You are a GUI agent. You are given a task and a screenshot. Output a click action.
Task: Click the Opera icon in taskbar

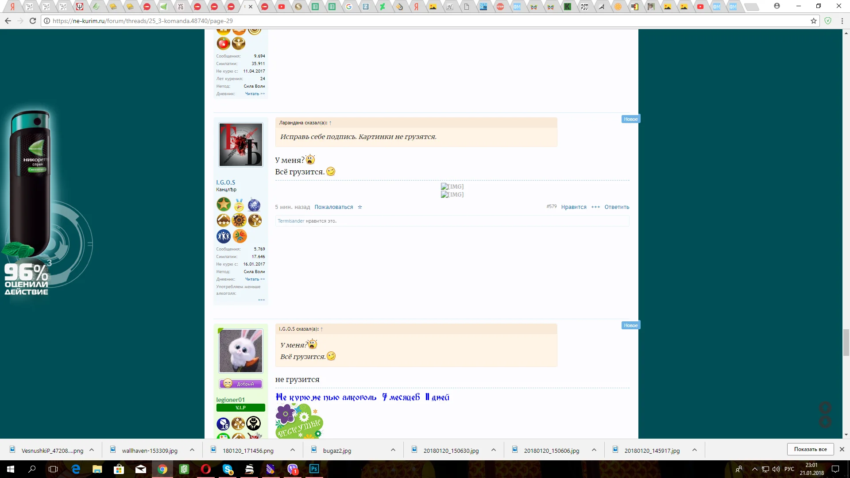pyautogui.click(x=206, y=469)
